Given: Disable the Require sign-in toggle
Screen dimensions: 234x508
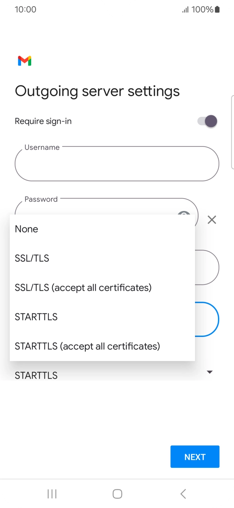Looking at the screenshot, I should pyautogui.click(x=207, y=121).
